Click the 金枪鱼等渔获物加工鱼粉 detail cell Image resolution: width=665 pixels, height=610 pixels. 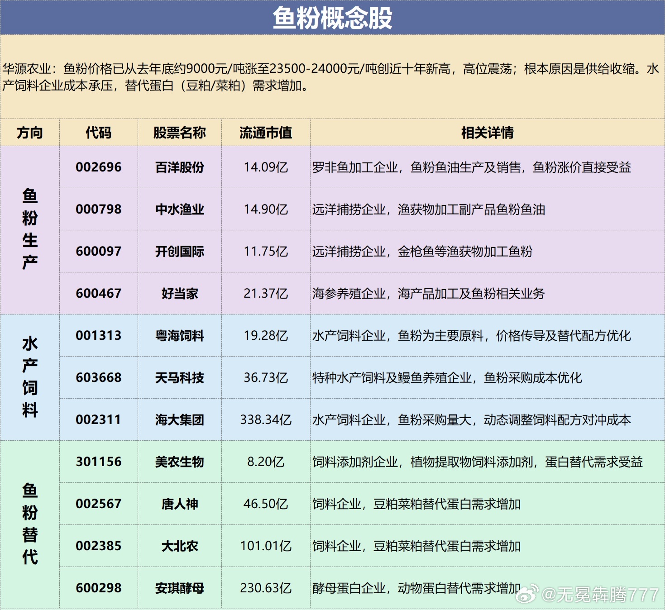(488, 251)
